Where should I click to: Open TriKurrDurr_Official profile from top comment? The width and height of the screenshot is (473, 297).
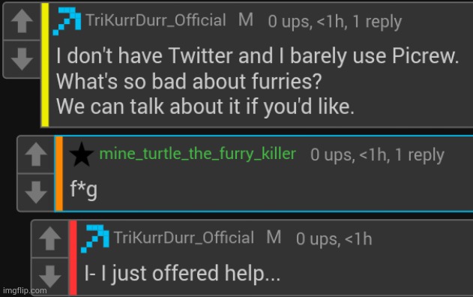pyautogui.click(x=156, y=20)
